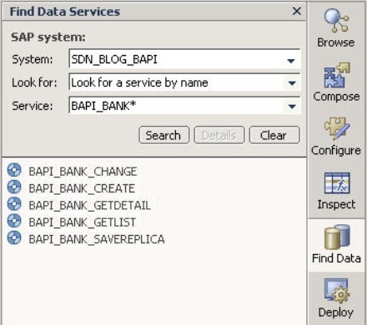Select BAPI_BANK_CHANGE in the results
Viewport: 367px width, 325px height.
tap(83, 172)
